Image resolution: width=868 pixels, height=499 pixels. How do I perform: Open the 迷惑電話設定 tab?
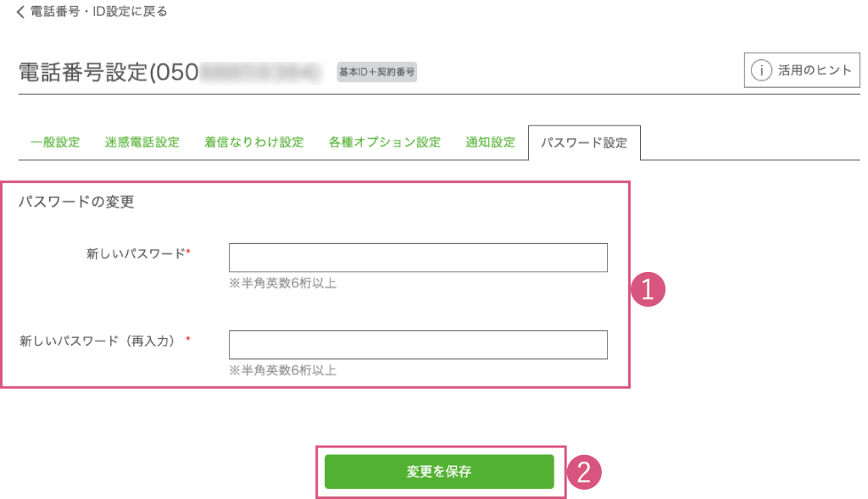point(142,142)
